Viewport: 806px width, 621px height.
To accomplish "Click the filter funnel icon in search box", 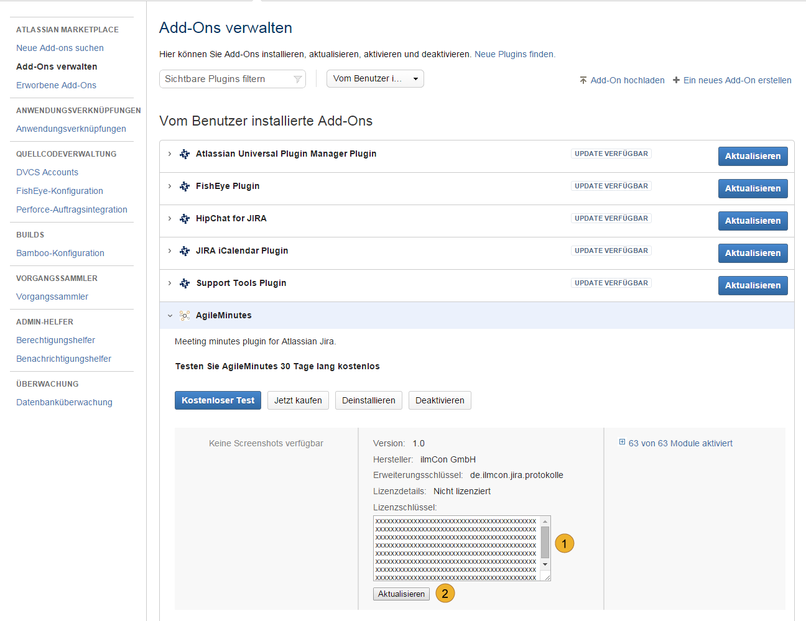I will tap(298, 79).
